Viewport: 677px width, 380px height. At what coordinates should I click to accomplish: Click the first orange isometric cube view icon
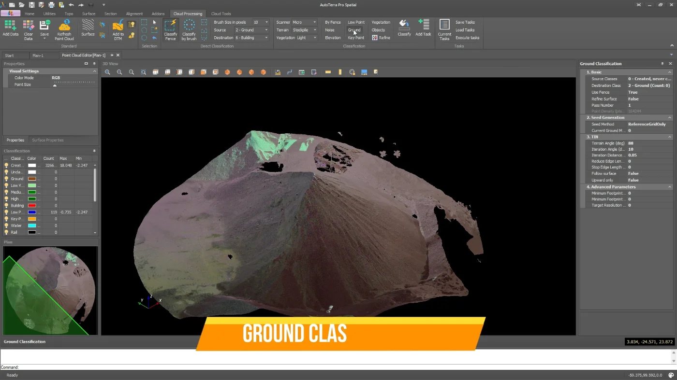(227, 72)
